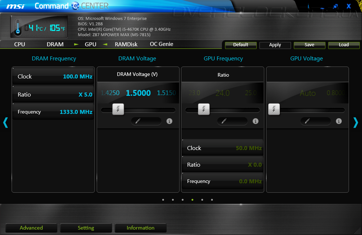Select 1.5150 DRAM voltage value
The image size is (362, 235).
167,93
